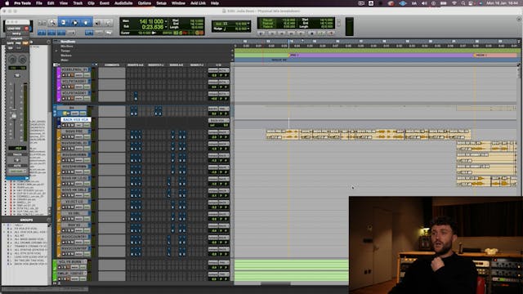
Task: Click the Bars|Beats ruler label
Action: 68,42
